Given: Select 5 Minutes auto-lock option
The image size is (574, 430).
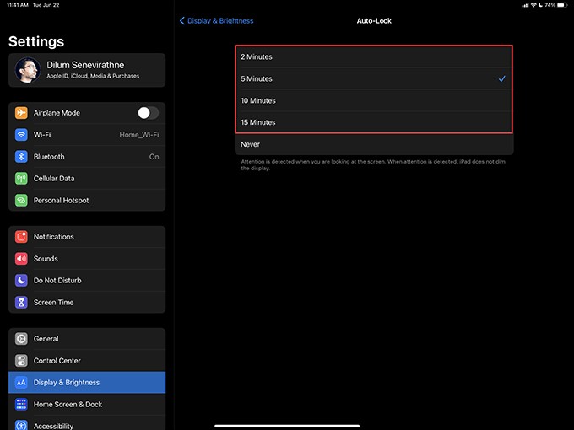Looking at the screenshot, I should coord(374,78).
